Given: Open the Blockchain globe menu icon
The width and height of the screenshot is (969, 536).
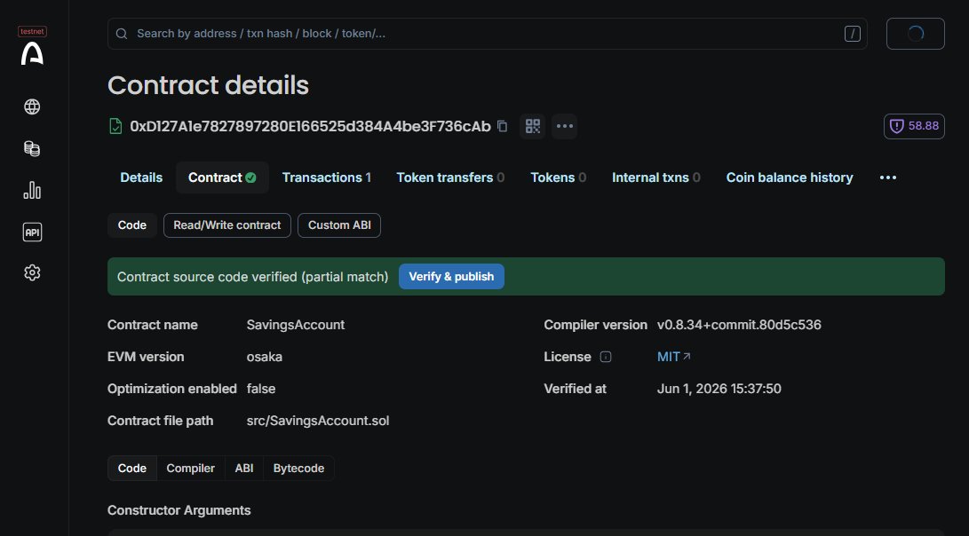Looking at the screenshot, I should pyautogui.click(x=32, y=106).
